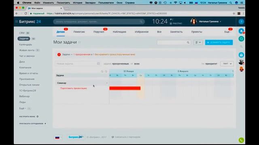Open the Apple menu

[x=18, y=3]
